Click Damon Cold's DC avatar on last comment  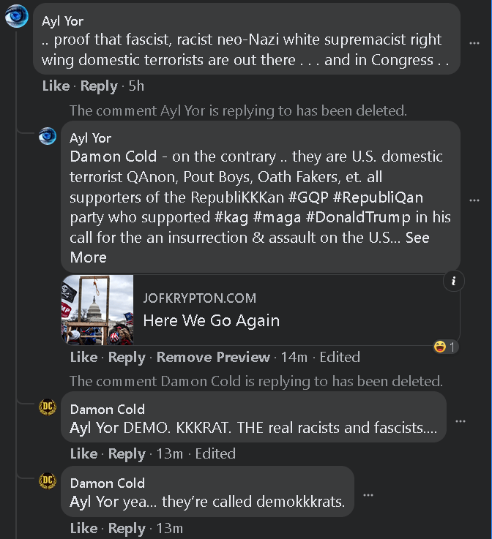[48, 481]
